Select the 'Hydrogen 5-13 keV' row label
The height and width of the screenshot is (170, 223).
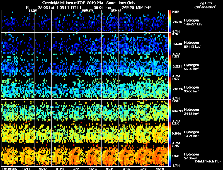[192, 156]
